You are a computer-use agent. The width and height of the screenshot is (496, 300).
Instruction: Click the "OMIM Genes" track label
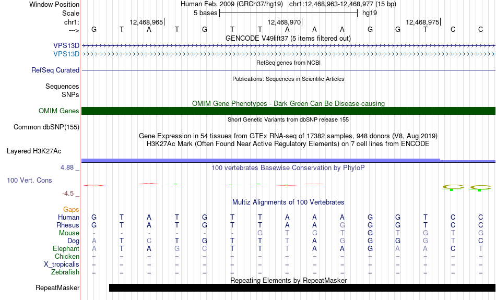pos(59,111)
